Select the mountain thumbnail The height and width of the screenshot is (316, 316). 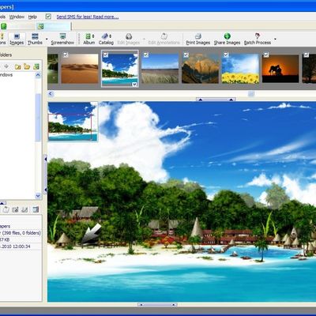click(x=200, y=69)
